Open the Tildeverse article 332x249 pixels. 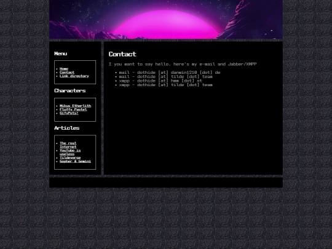pos(70,158)
